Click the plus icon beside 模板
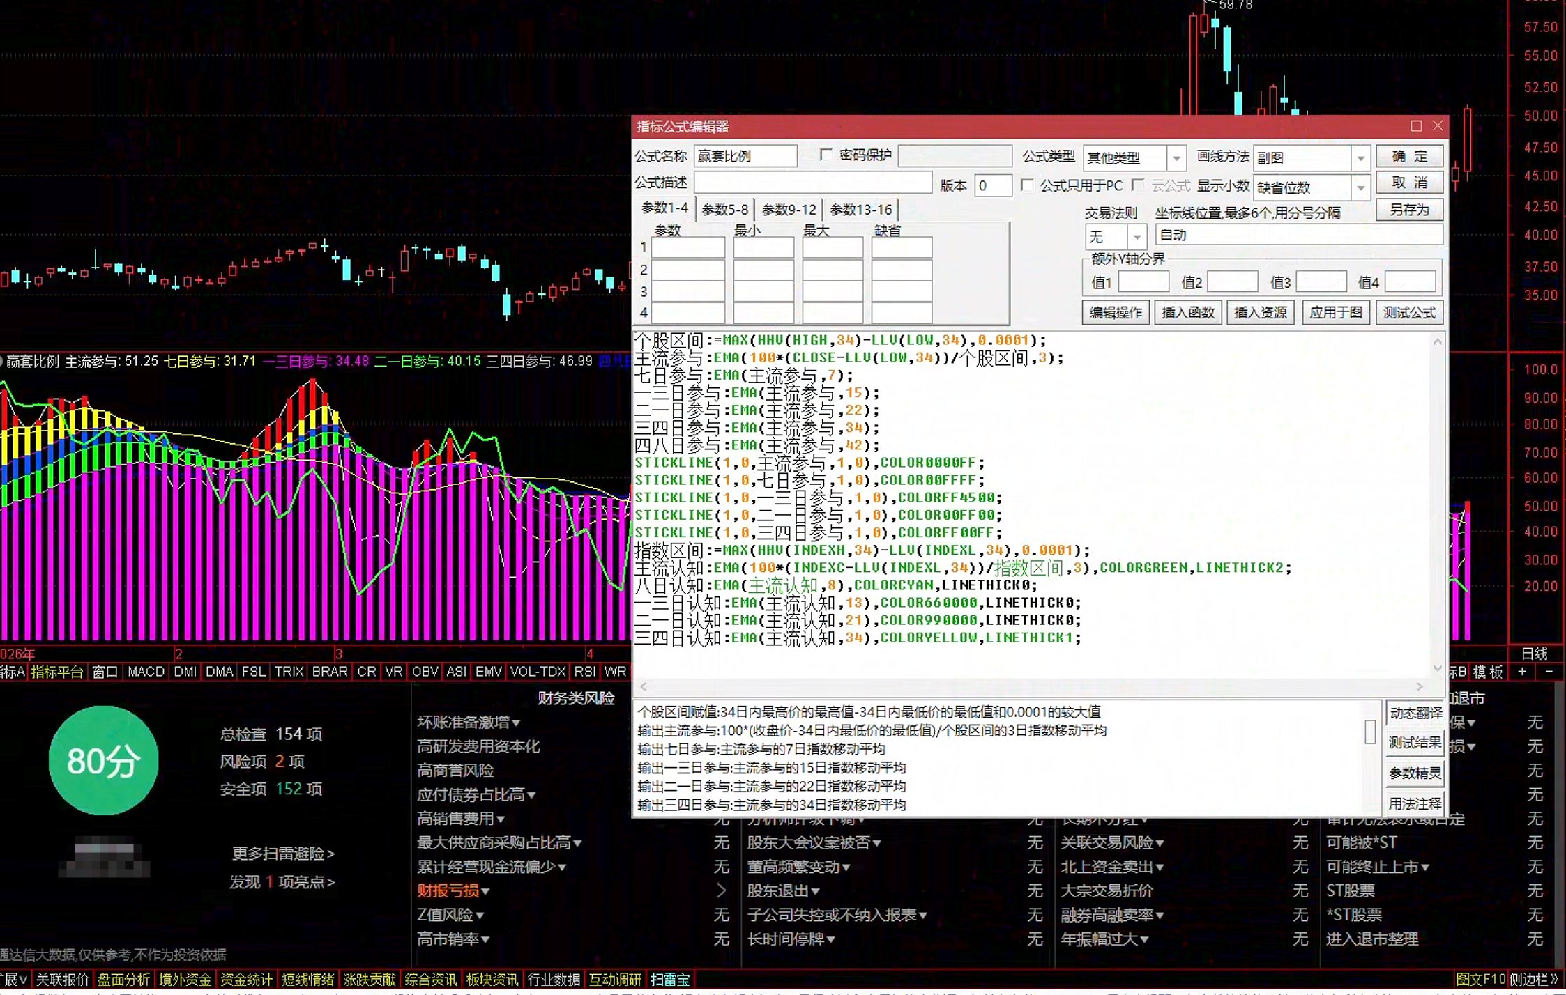 (x=1522, y=672)
